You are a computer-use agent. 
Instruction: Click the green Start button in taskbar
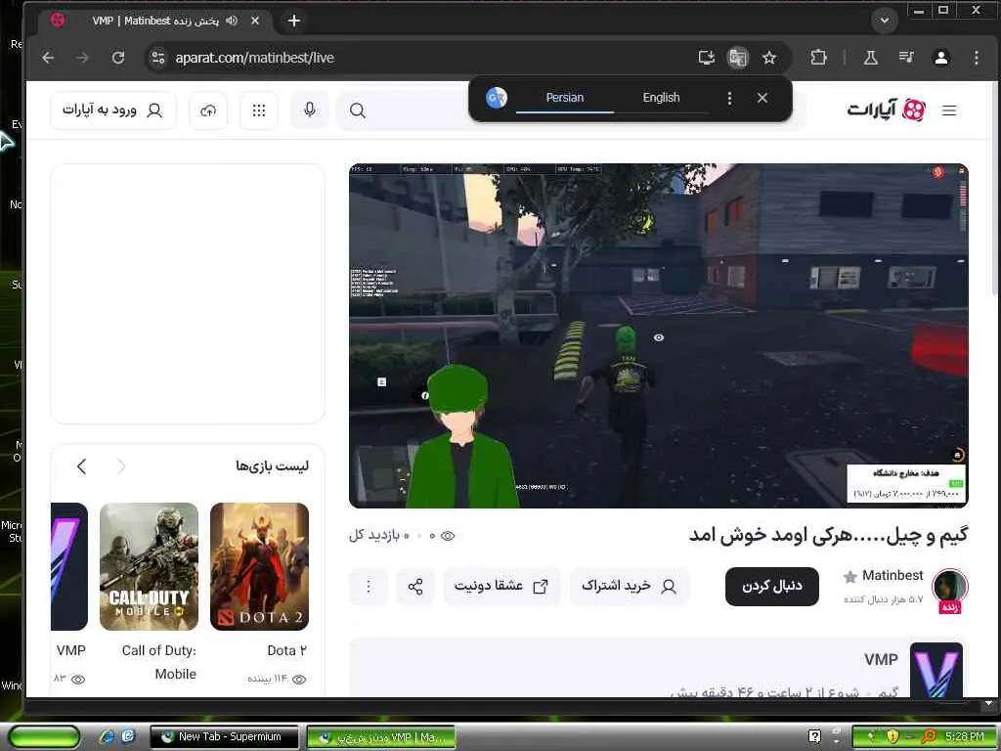pos(44,737)
